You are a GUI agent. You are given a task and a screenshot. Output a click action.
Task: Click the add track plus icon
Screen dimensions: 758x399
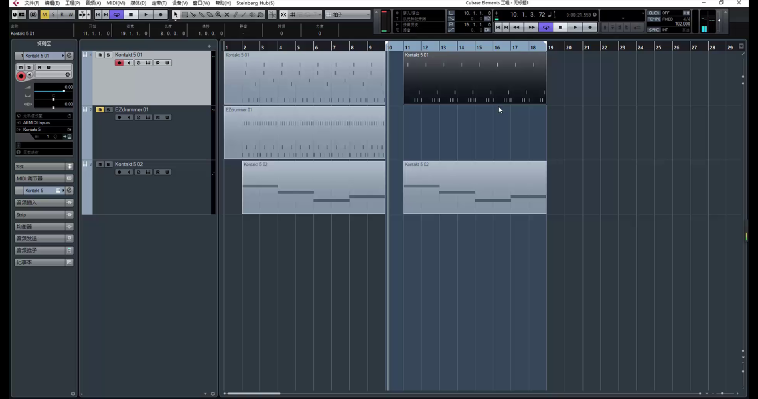pyautogui.click(x=209, y=46)
